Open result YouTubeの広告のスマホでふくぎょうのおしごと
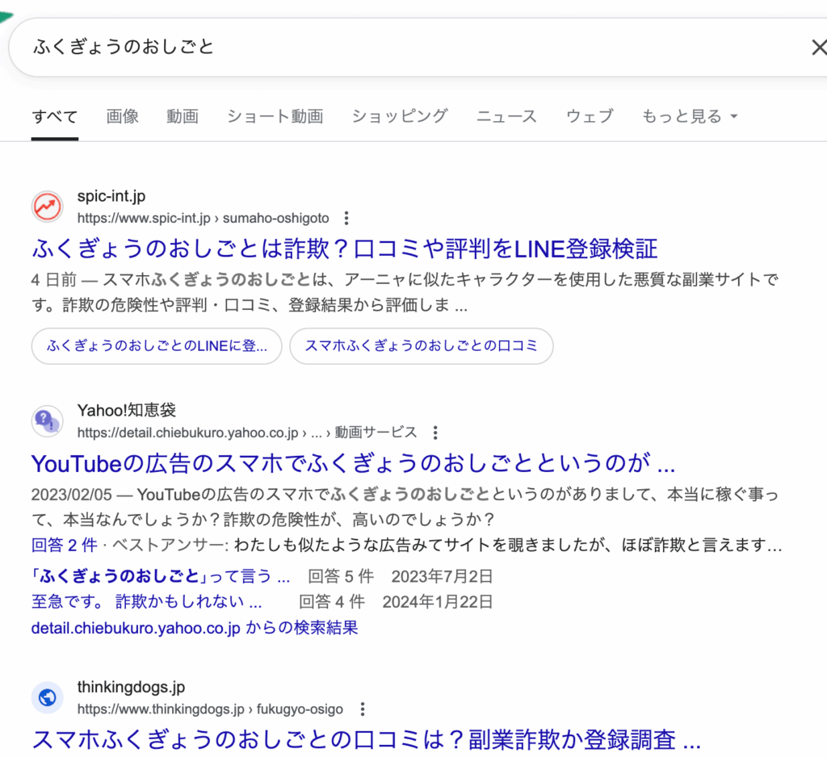This screenshot has height=757, width=827. coord(354,464)
